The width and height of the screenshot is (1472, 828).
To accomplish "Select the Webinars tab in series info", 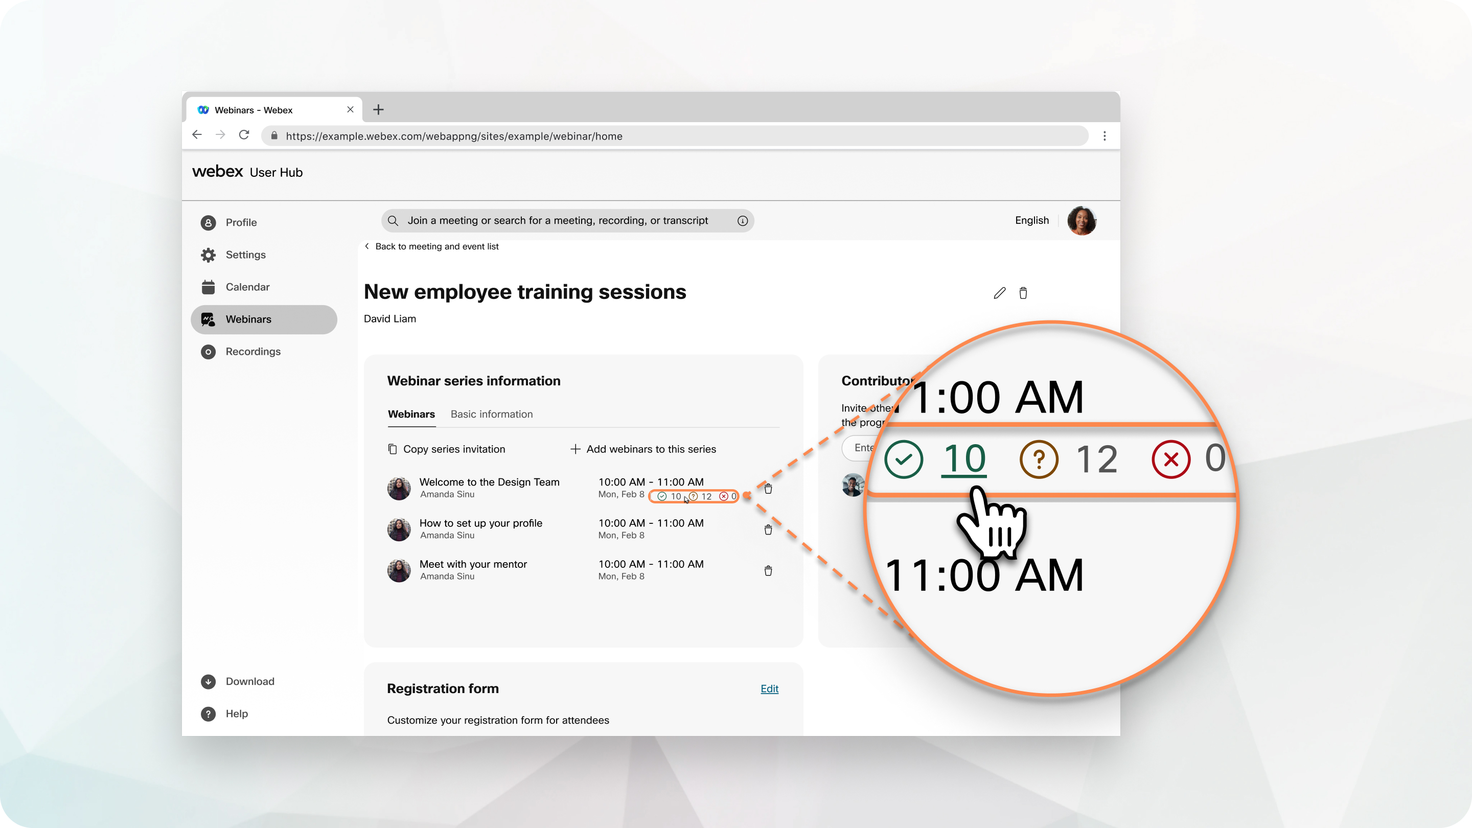I will (x=410, y=412).
